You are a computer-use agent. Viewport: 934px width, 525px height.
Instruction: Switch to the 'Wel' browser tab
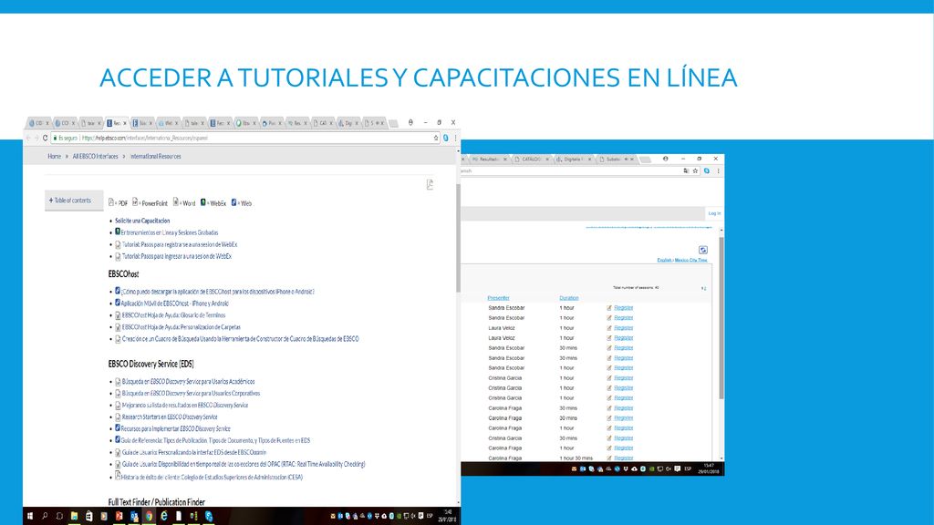pos(168,123)
